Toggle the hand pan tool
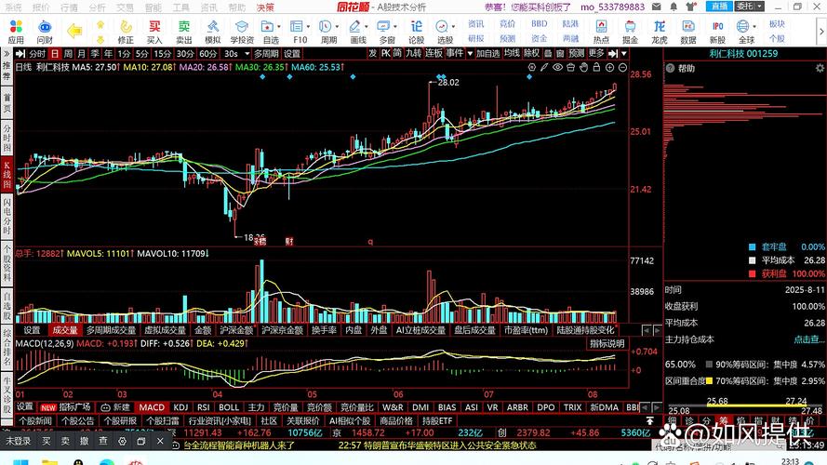 point(583,68)
